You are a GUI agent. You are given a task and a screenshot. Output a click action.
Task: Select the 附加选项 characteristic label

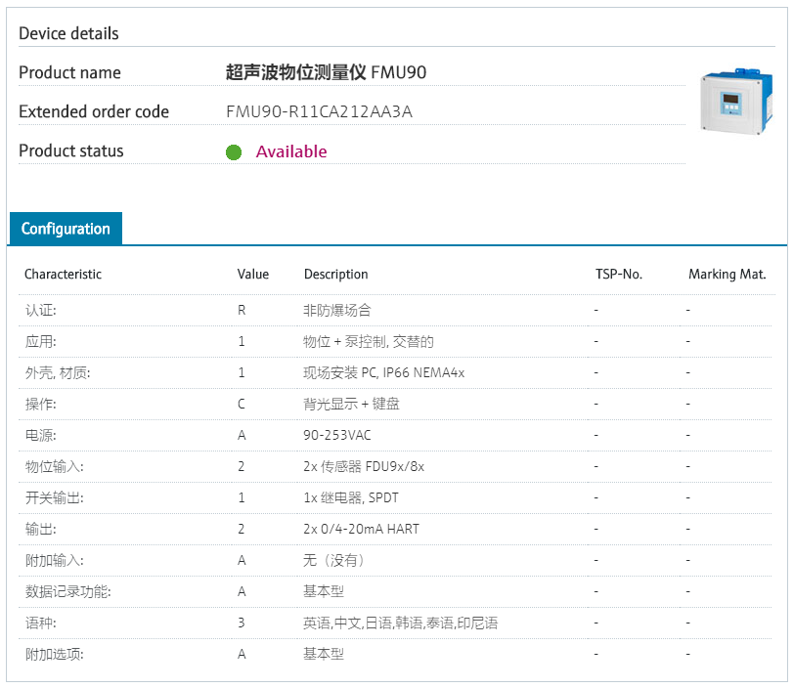point(54,655)
